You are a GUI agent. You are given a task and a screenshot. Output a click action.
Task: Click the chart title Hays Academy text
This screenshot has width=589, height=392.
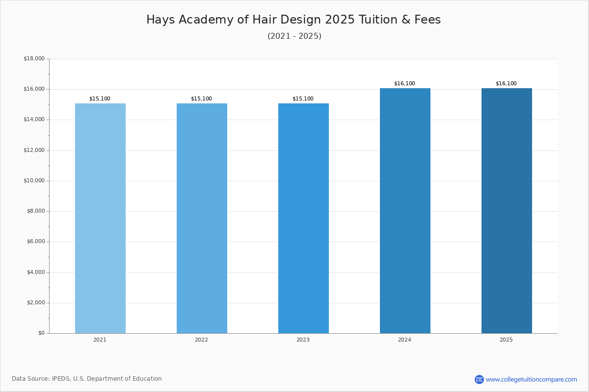click(294, 20)
